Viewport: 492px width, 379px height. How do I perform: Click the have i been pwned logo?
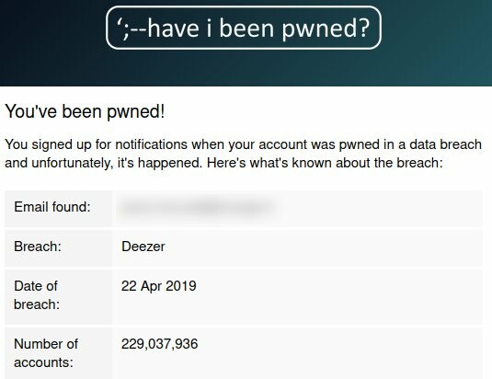[244, 28]
